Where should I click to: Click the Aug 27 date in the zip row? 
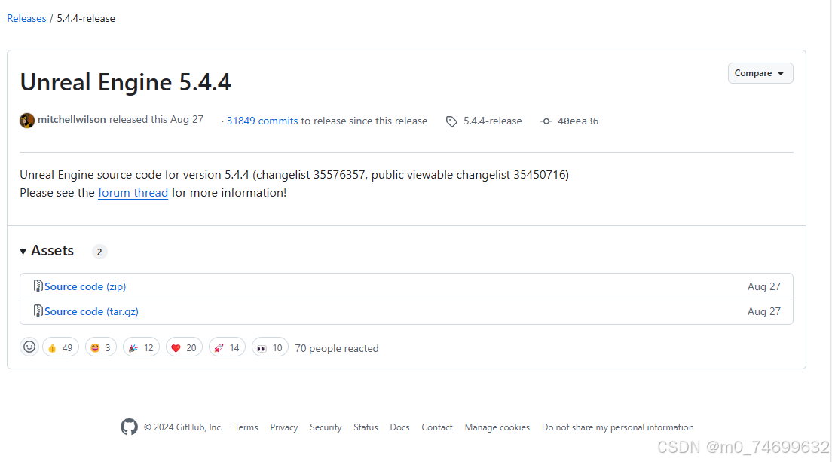click(764, 286)
